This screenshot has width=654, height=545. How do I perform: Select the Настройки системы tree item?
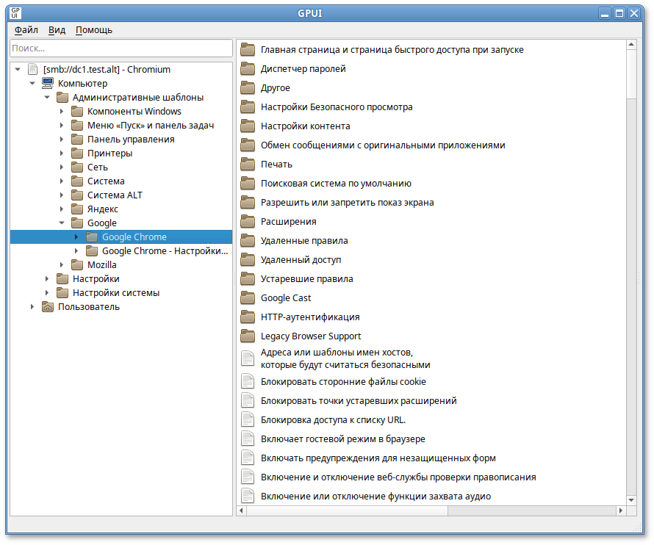point(115,293)
